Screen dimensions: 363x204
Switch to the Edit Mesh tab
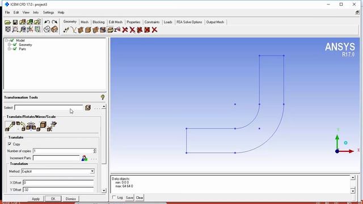point(116,22)
